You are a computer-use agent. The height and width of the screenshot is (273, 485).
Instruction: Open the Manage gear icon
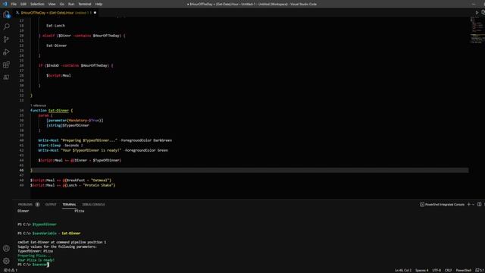(6, 261)
